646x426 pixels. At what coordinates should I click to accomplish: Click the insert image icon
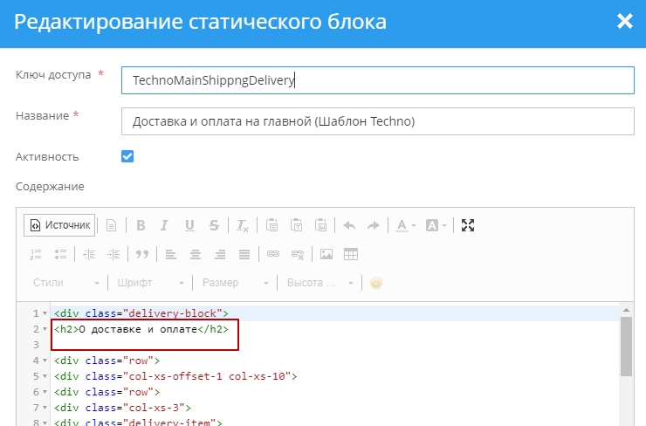(x=326, y=254)
